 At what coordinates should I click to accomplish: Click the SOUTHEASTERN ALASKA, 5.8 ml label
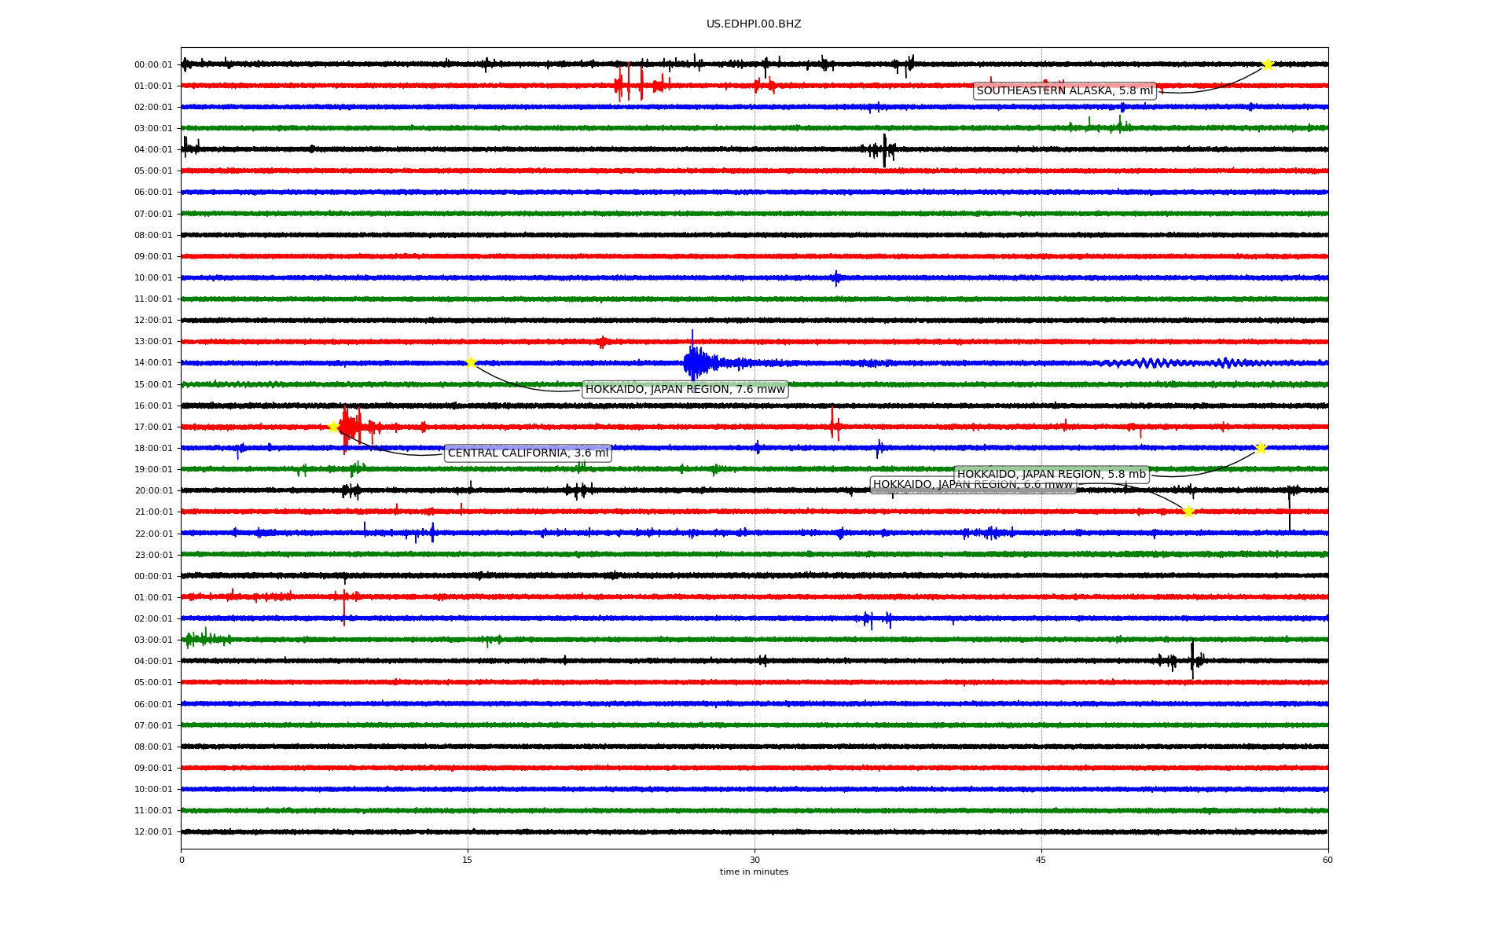[x=1064, y=90]
